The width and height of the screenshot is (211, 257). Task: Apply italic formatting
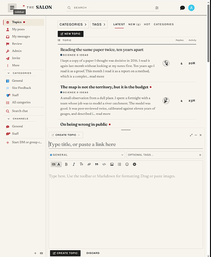click(x=74, y=164)
